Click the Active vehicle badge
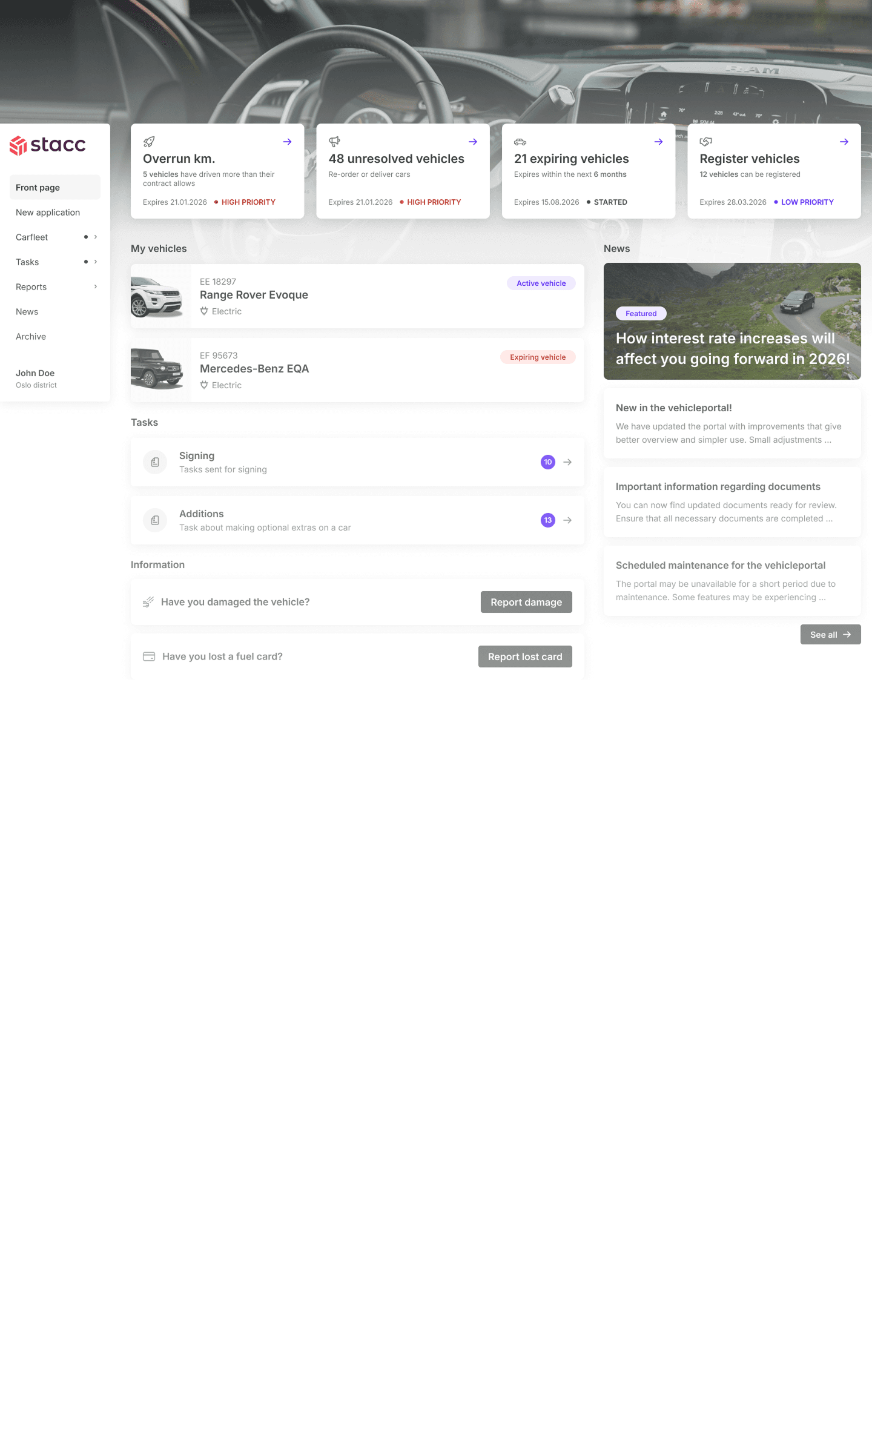This screenshot has height=1442, width=872. (x=541, y=283)
